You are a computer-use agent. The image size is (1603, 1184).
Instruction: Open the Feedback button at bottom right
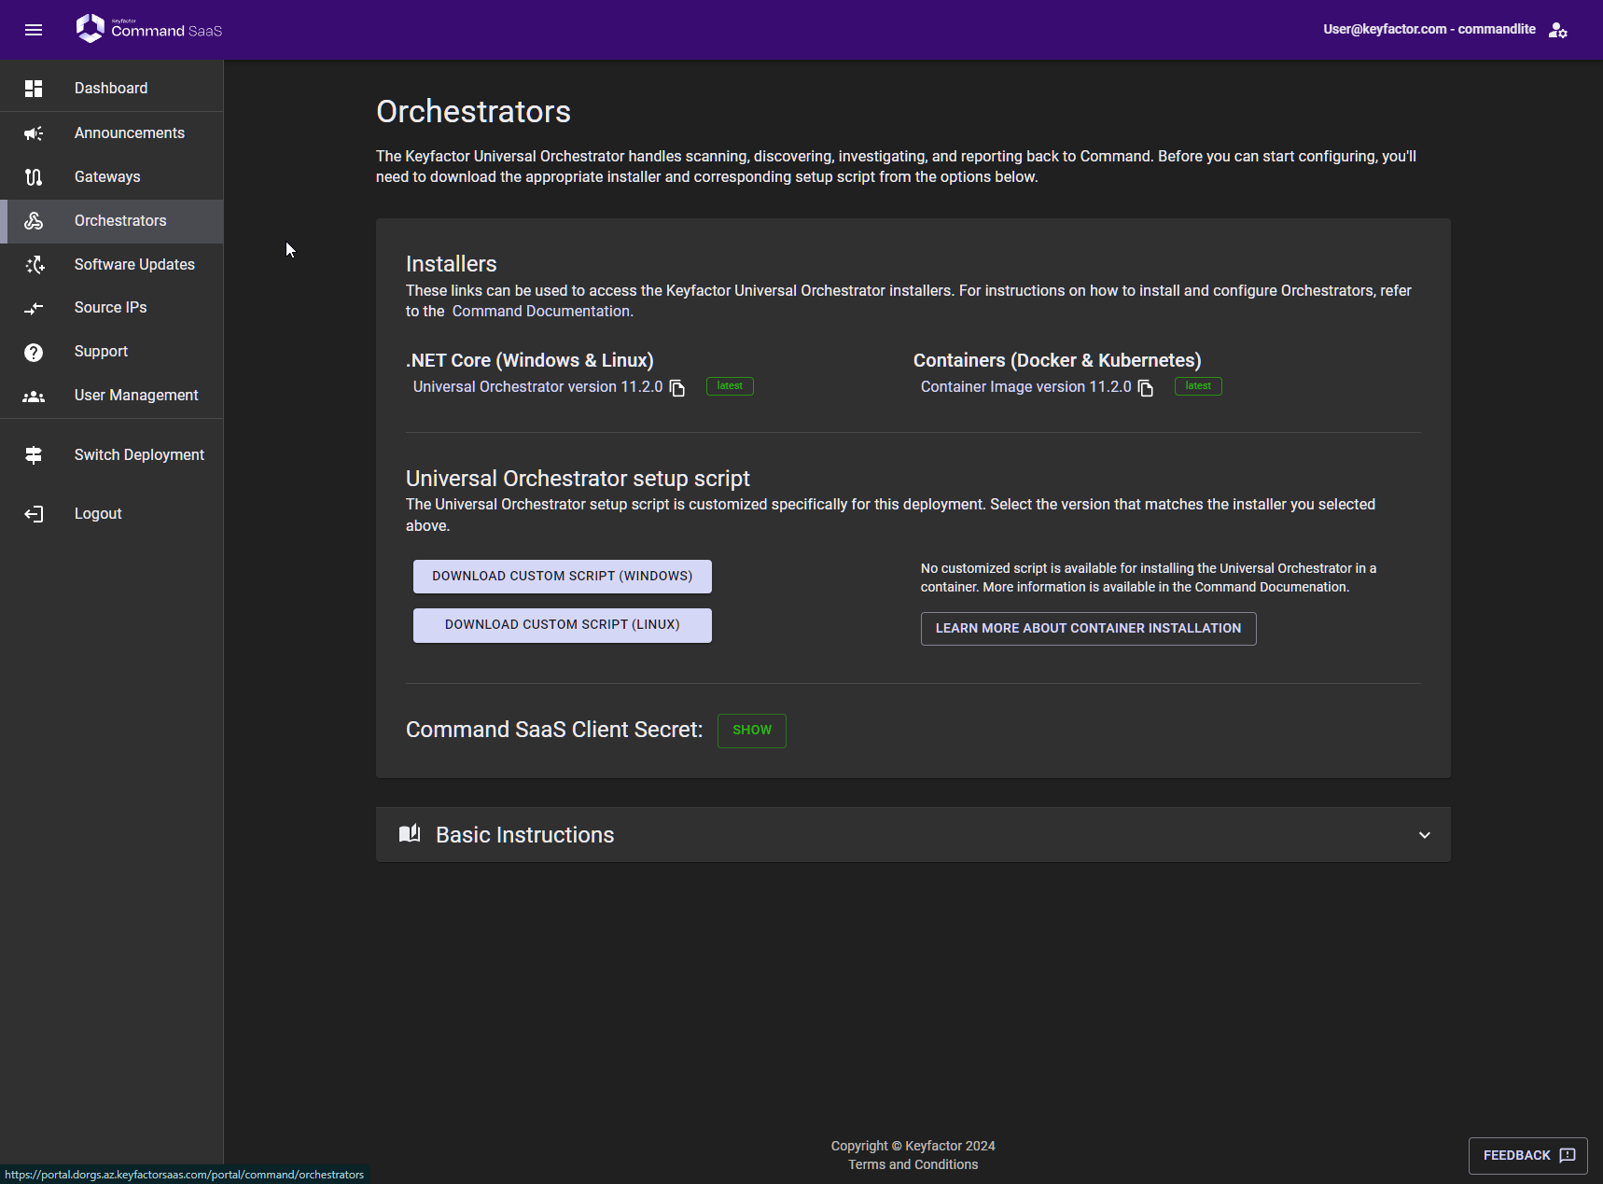click(x=1527, y=1156)
